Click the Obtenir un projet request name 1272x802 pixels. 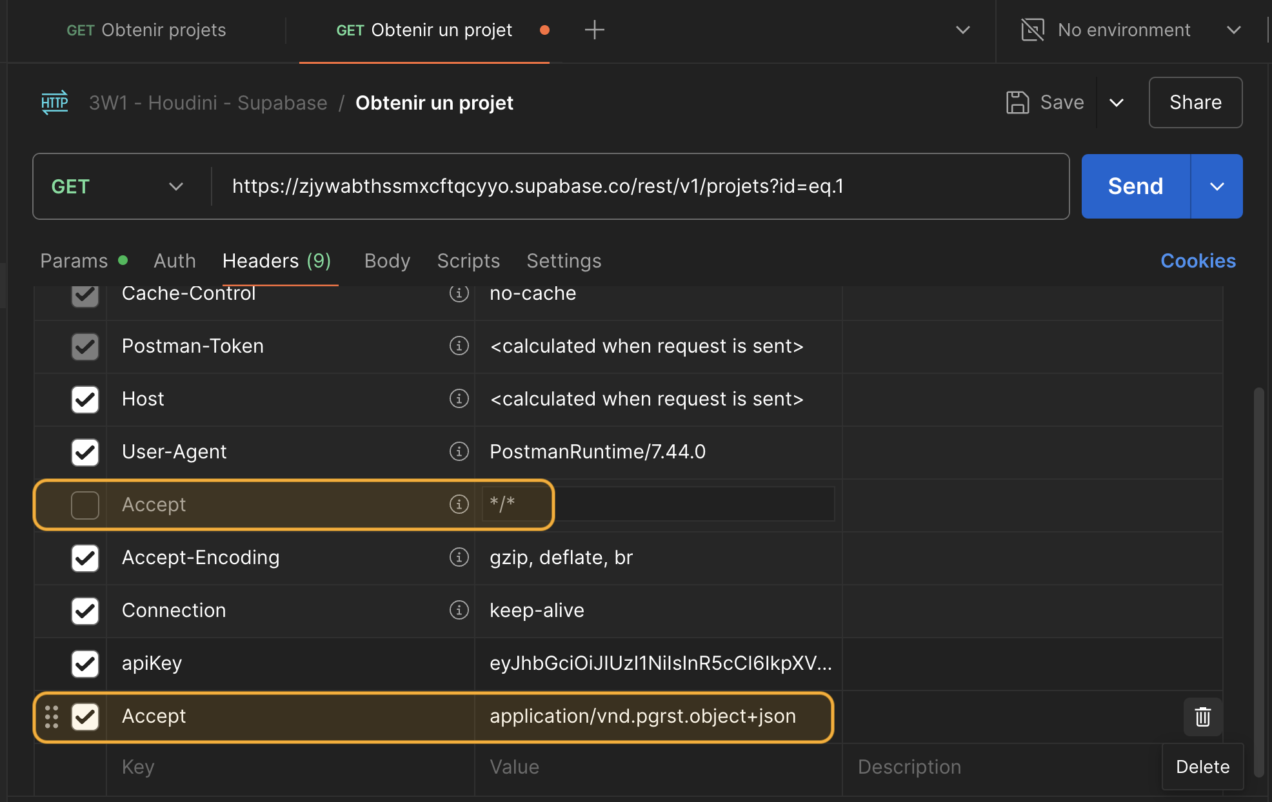pyautogui.click(x=434, y=103)
